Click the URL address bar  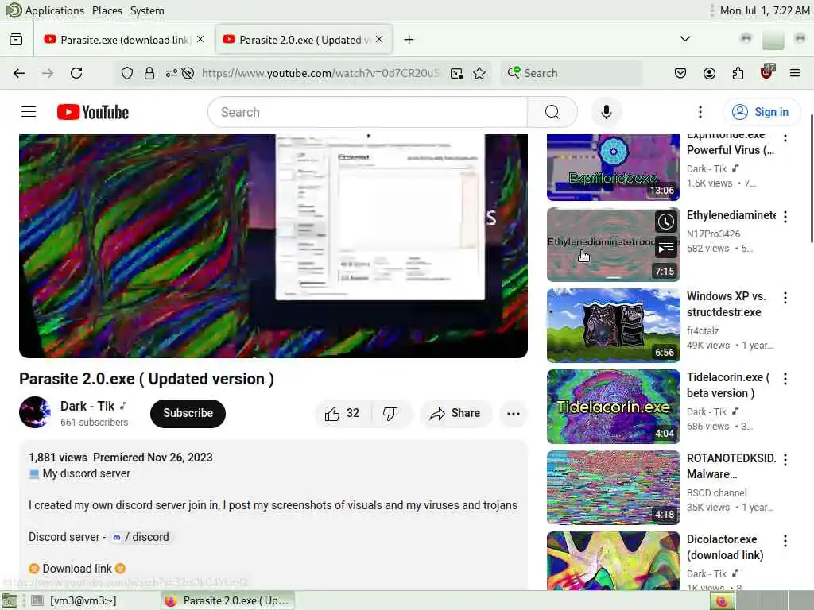click(320, 73)
